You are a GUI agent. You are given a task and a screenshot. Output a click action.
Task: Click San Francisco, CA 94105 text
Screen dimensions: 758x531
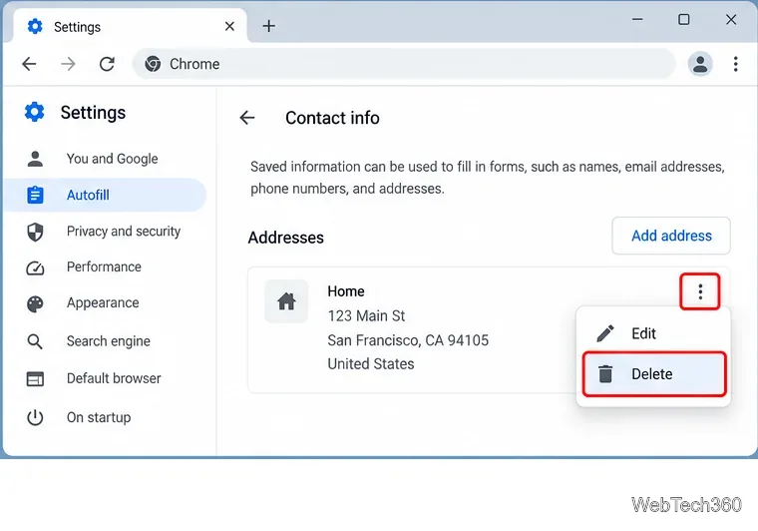pyautogui.click(x=408, y=340)
